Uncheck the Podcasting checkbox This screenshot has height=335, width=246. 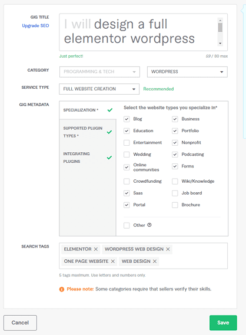(175, 154)
